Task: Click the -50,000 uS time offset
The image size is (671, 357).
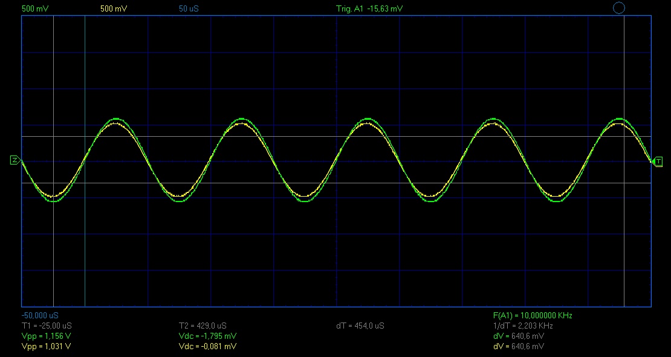Action: [40, 315]
